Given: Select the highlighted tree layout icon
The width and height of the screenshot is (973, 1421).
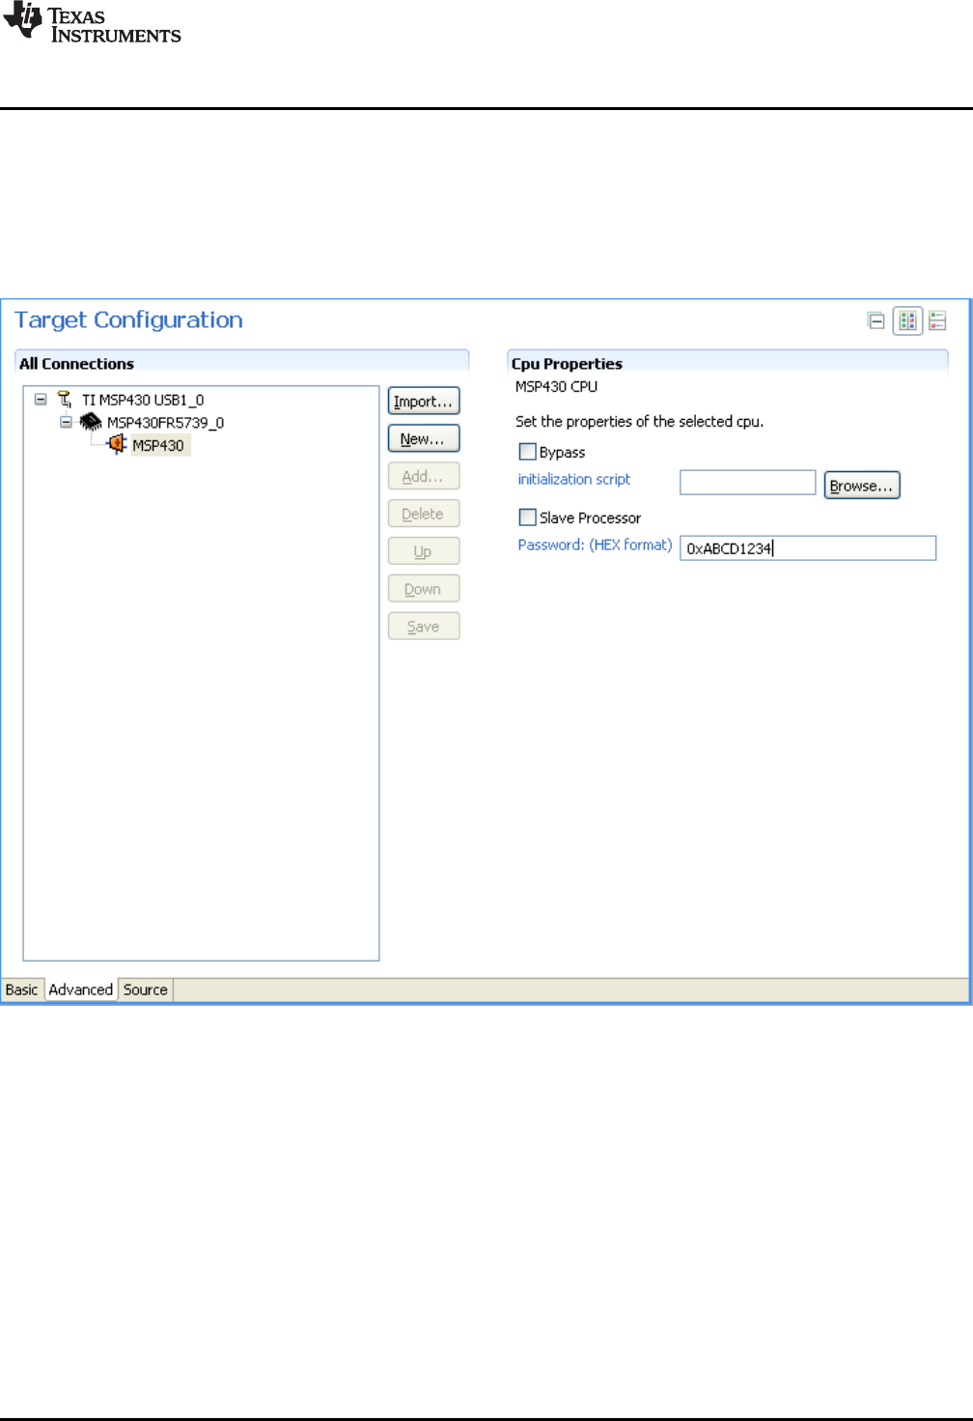Looking at the screenshot, I should click(x=908, y=320).
